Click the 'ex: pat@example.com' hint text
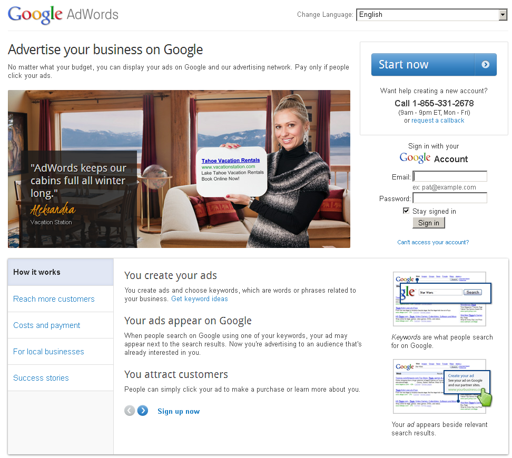Image resolution: width=512 pixels, height=458 pixels. [x=444, y=187]
